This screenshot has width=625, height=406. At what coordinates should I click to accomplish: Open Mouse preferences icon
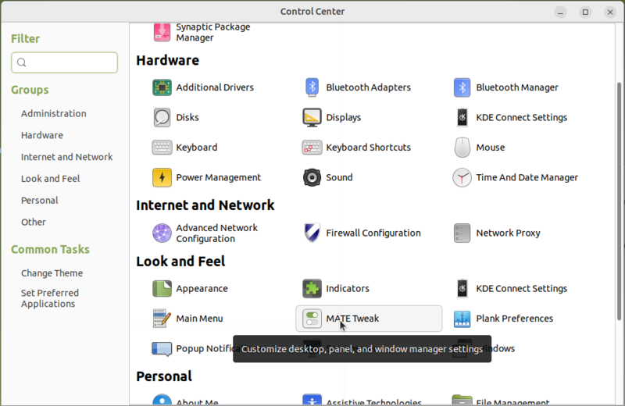tap(462, 148)
